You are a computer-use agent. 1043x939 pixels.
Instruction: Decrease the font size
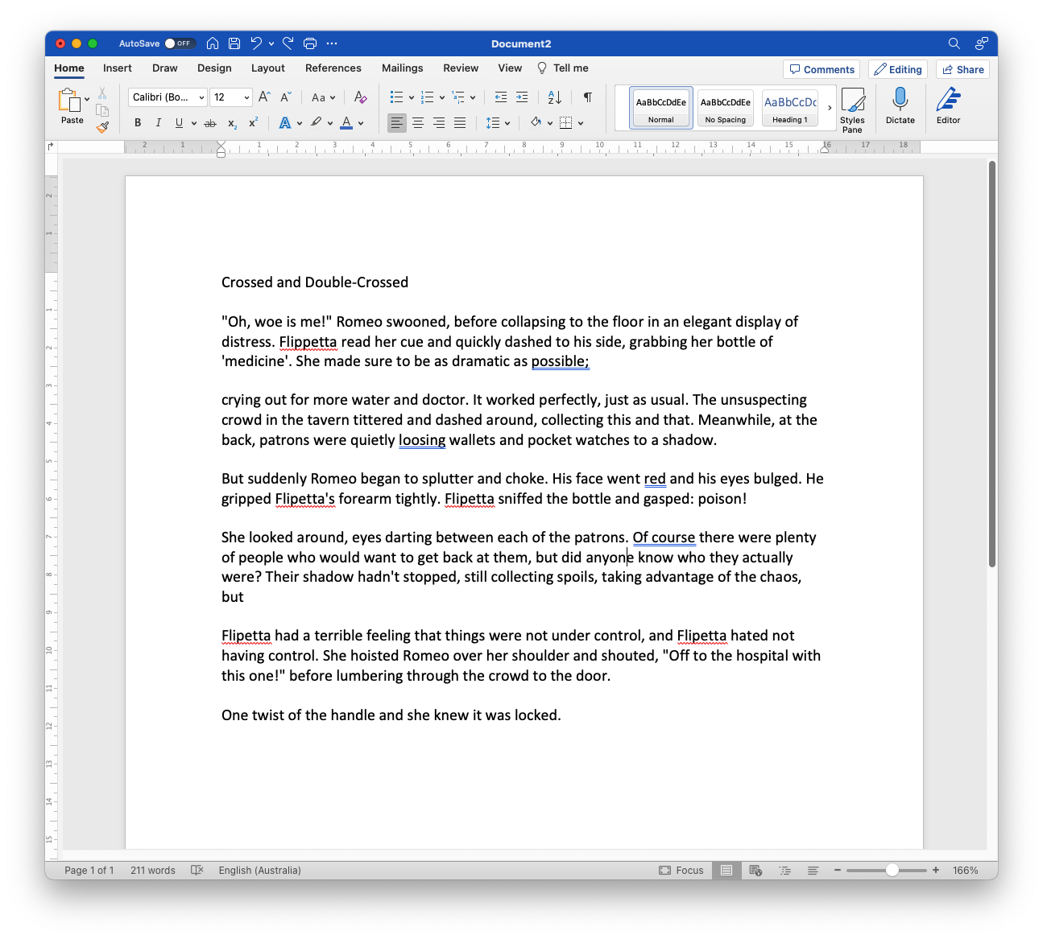(286, 97)
